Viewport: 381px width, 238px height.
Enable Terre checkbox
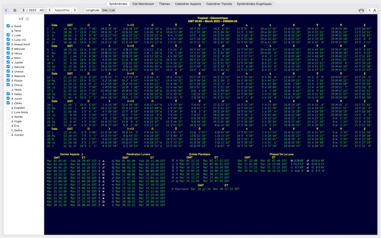[8, 30]
